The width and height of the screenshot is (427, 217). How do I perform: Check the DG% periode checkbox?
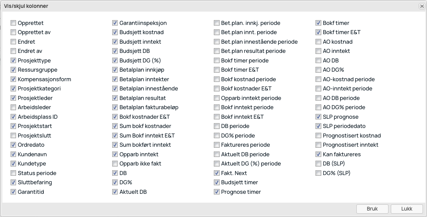(x=217, y=136)
